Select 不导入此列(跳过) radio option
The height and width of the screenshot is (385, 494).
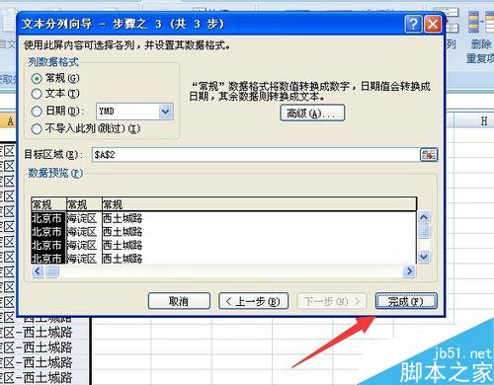(37, 128)
